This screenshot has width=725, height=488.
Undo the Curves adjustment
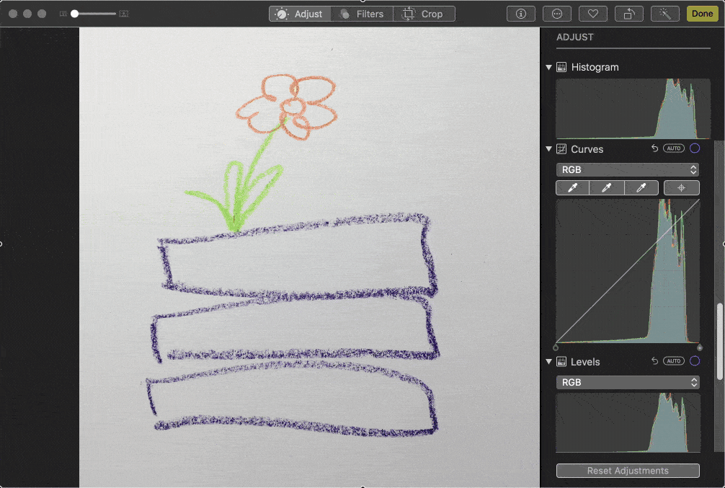pyautogui.click(x=654, y=148)
